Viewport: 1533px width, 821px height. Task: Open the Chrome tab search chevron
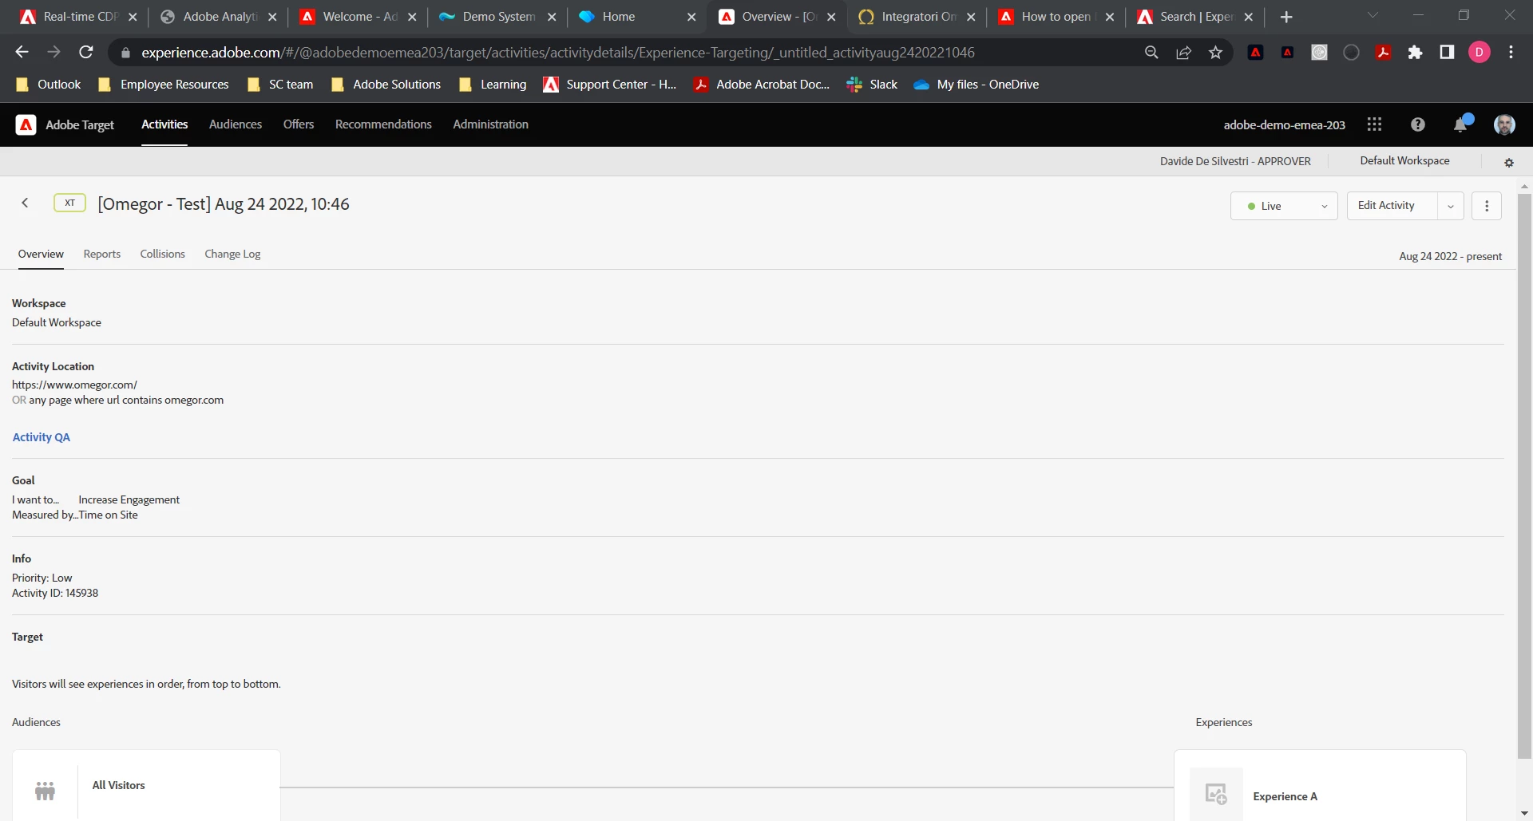[1373, 16]
